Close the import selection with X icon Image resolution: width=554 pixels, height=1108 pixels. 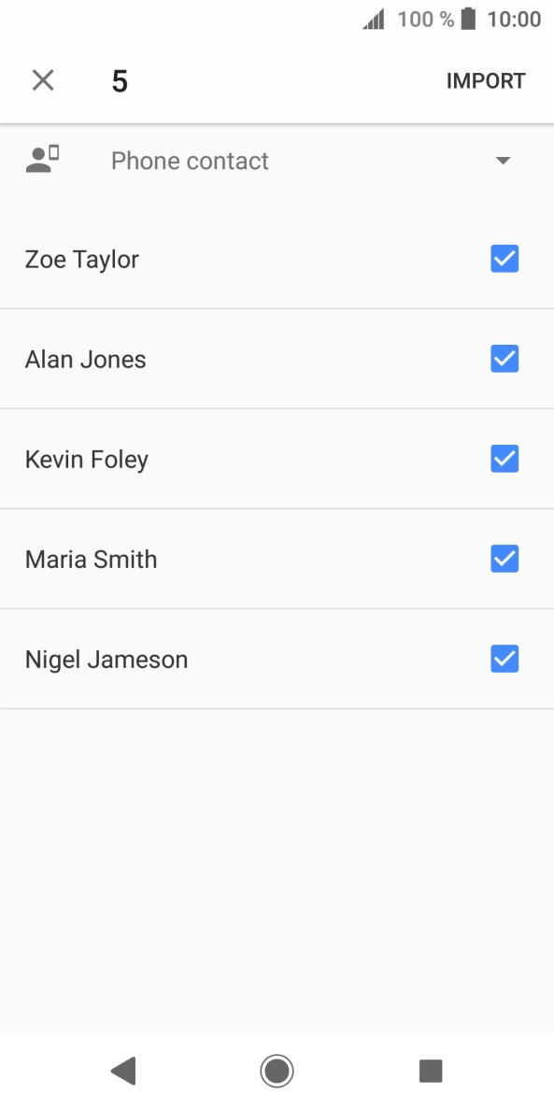click(x=43, y=80)
